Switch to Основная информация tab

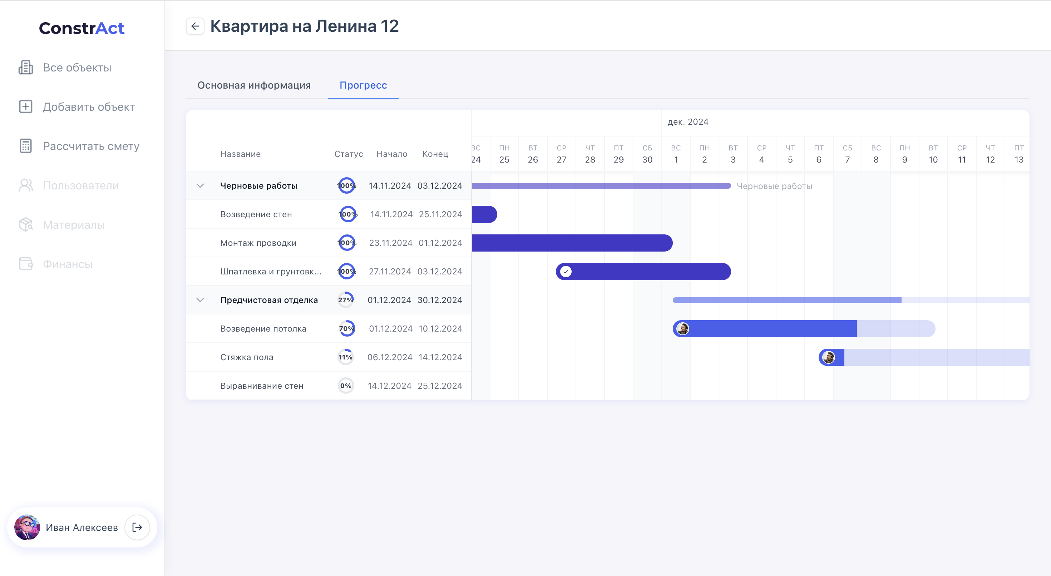point(254,85)
